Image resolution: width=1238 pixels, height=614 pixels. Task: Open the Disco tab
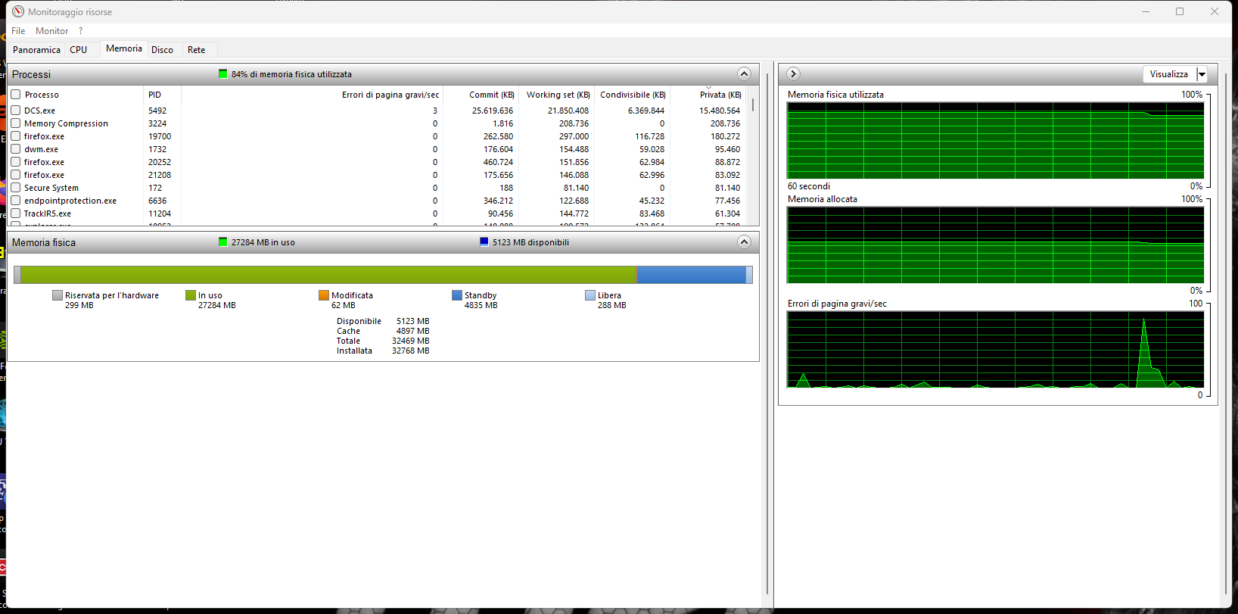162,50
